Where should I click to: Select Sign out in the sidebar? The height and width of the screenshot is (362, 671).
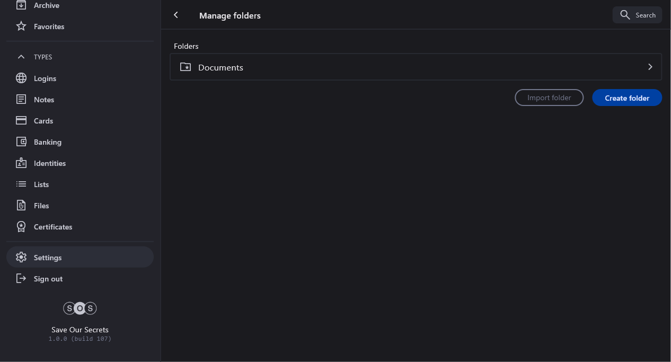pyautogui.click(x=48, y=279)
